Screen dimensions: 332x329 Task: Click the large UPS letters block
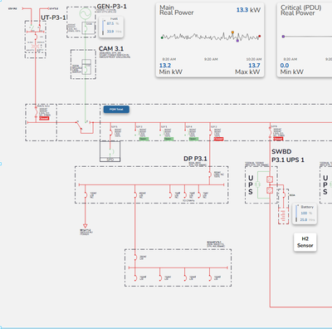tap(251, 185)
